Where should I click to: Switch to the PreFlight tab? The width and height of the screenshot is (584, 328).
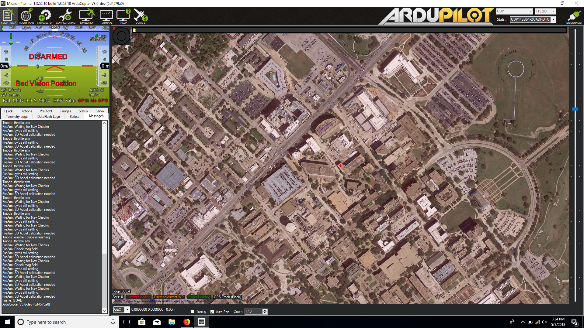click(46, 111)
